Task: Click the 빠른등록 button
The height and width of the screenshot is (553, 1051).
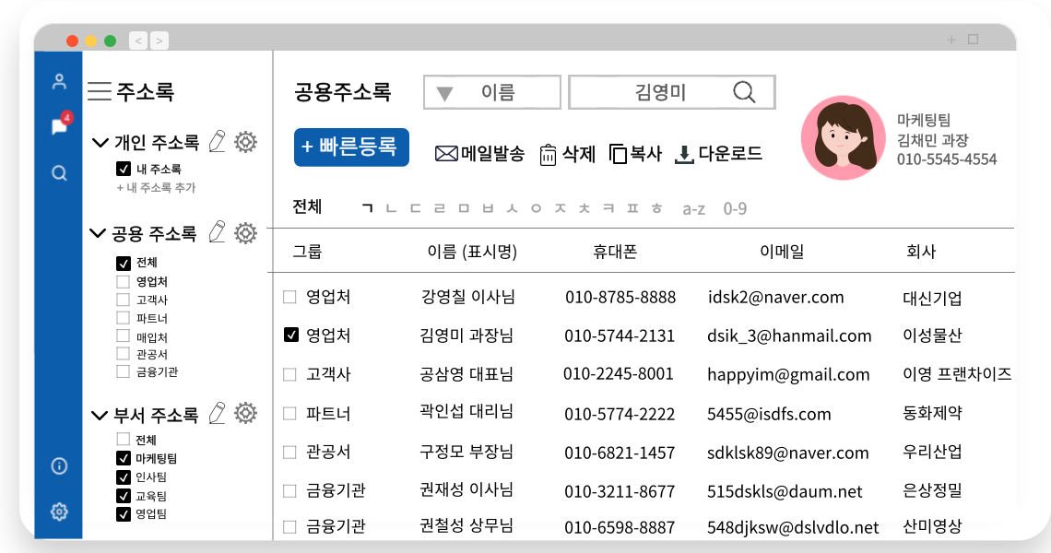Action: click(351, 147)
